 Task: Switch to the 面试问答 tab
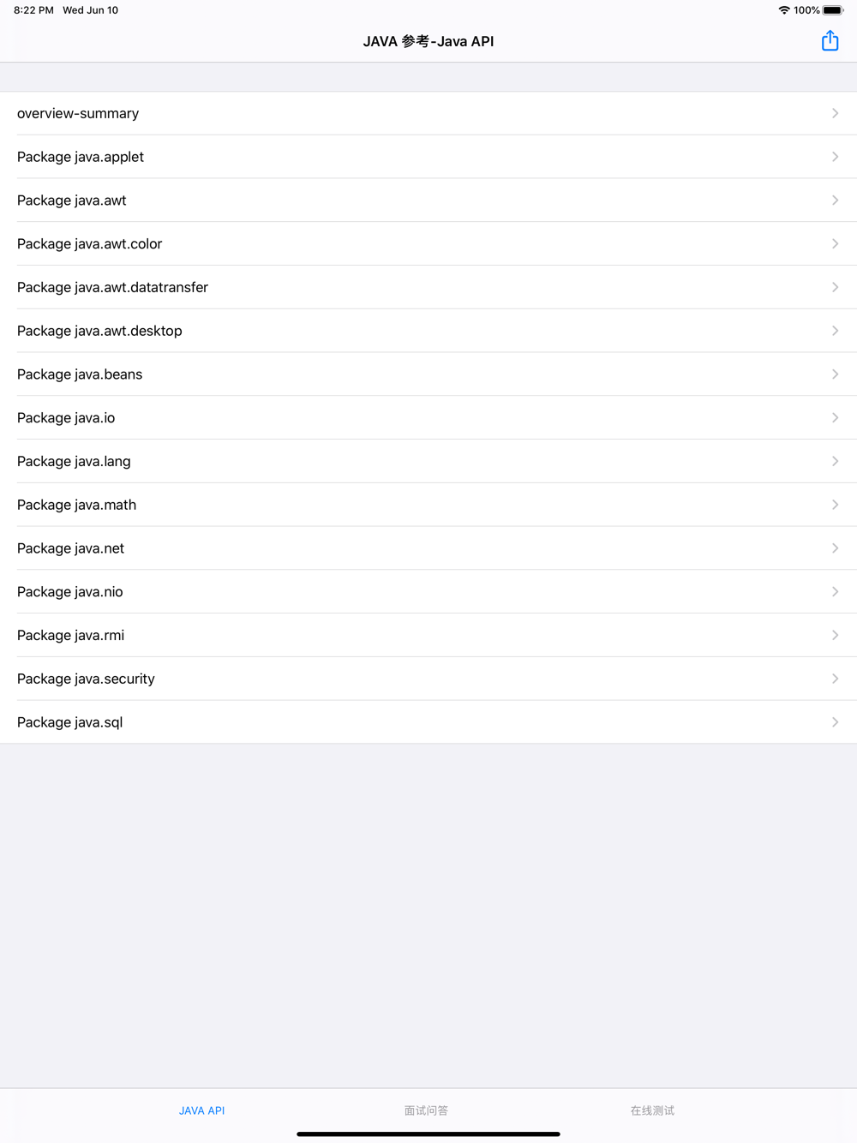point(426,1110)
